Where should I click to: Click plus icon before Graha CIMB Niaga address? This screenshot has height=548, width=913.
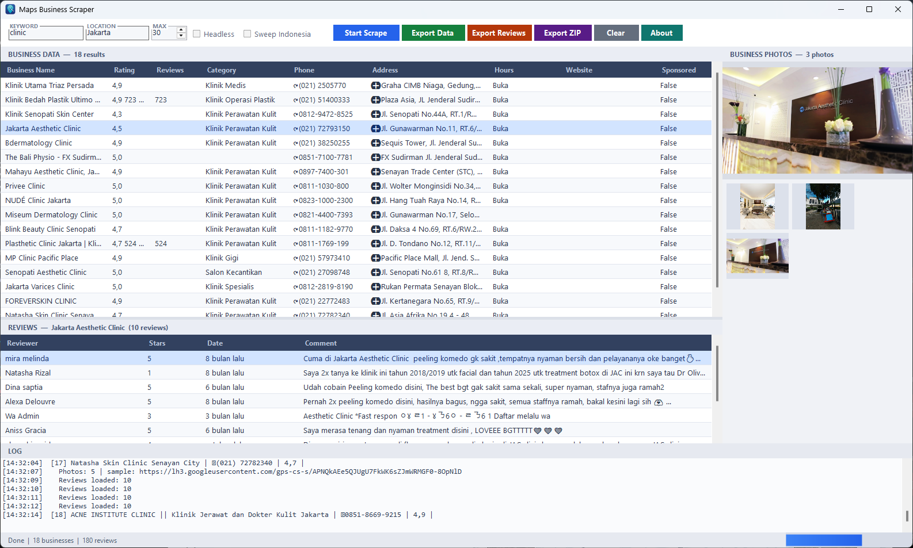(x=375, y=85)
